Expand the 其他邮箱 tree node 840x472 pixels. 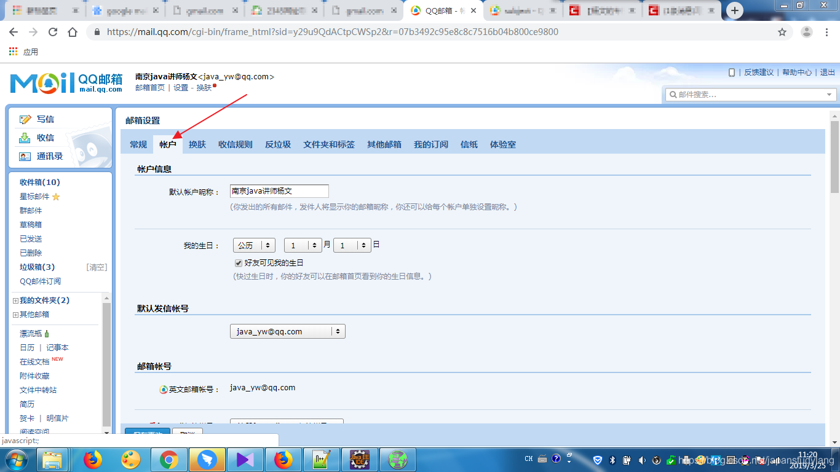point(15,315)
